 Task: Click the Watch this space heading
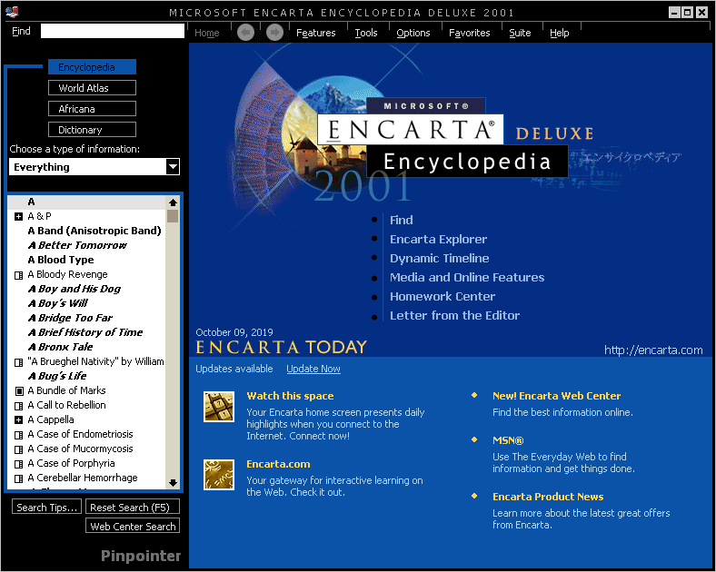tap(290, 396)
